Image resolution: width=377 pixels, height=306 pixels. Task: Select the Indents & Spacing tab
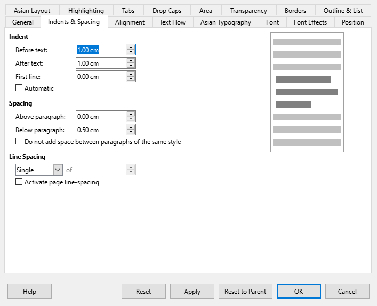pos(74,22)
